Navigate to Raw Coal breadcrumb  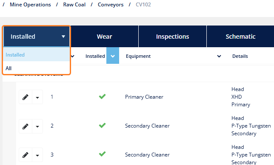click(74, 5)
